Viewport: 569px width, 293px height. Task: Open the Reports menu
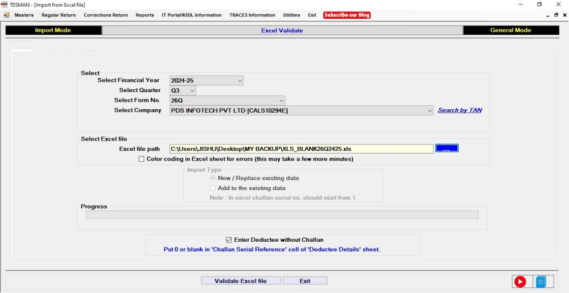click(145, 15)
